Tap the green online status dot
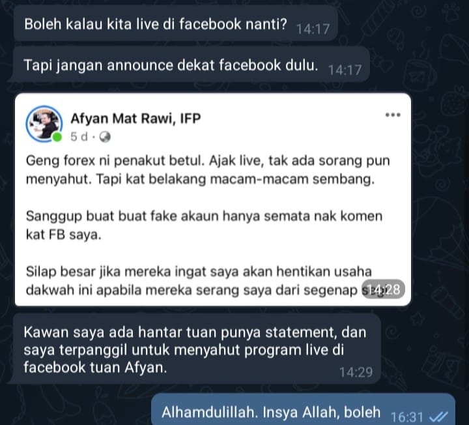Screen dimensions: 469x425 (x=57, y=138)
